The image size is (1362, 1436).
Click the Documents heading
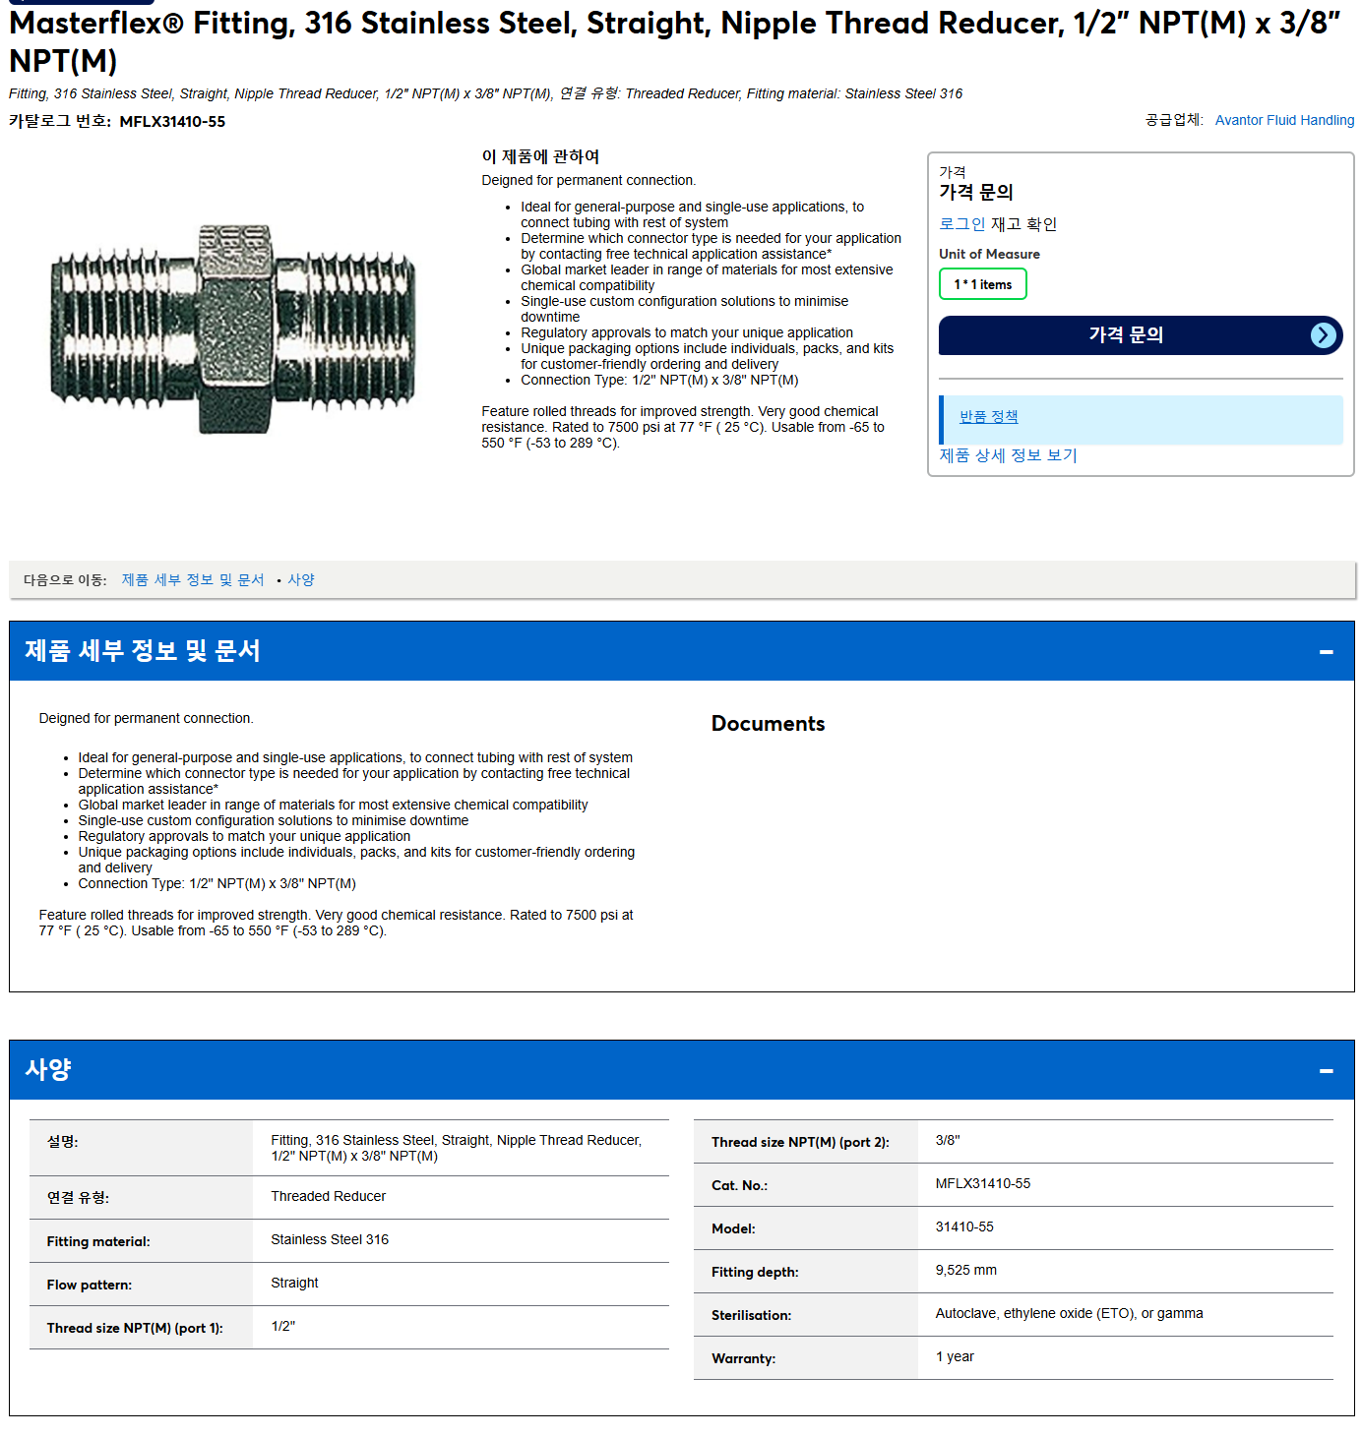pyautogui.click(x=768, y=724)
